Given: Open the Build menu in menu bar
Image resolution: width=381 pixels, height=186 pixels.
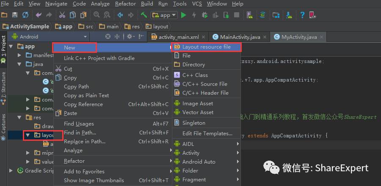Looking at the screenshot, I should (x=147, y=4).
